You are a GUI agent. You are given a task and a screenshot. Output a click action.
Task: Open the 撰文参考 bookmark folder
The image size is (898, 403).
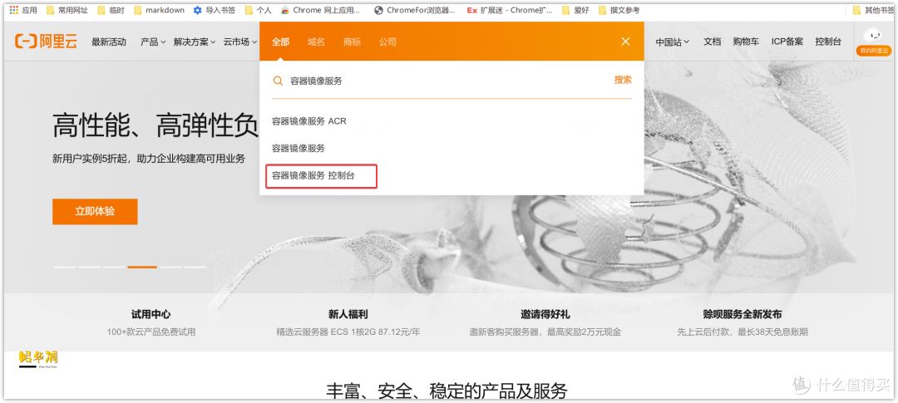point(619,10)
